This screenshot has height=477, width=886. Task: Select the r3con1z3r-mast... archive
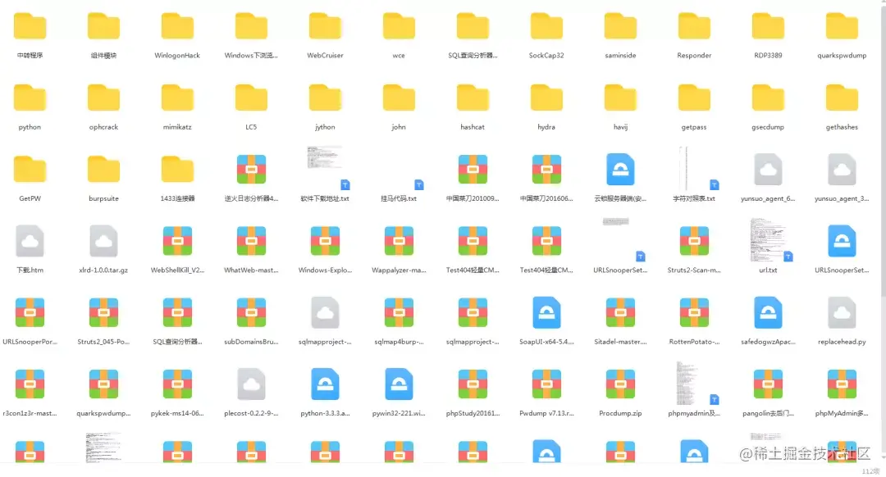[x=30, y=384]
